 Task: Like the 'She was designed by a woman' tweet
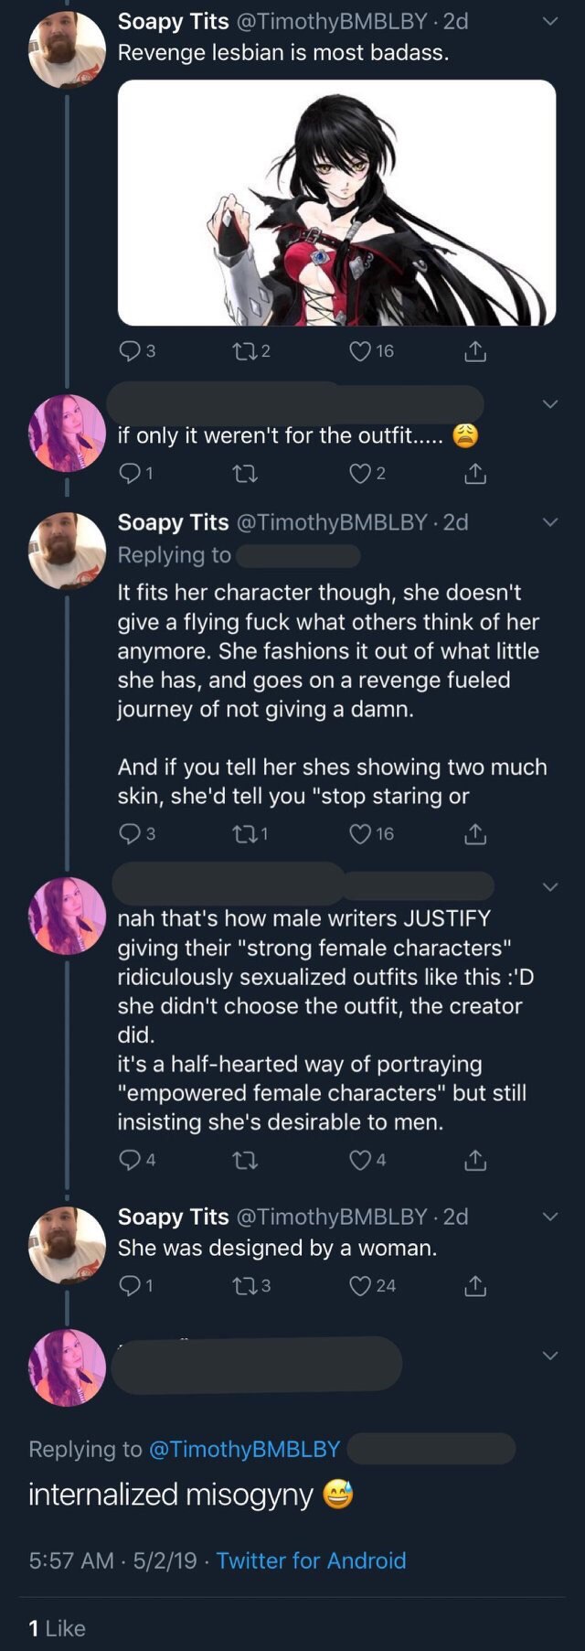click(x=361, y=1286)
